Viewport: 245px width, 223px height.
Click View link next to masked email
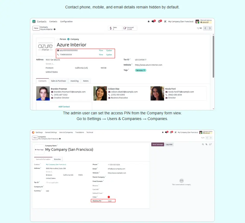tap(101, 50)
